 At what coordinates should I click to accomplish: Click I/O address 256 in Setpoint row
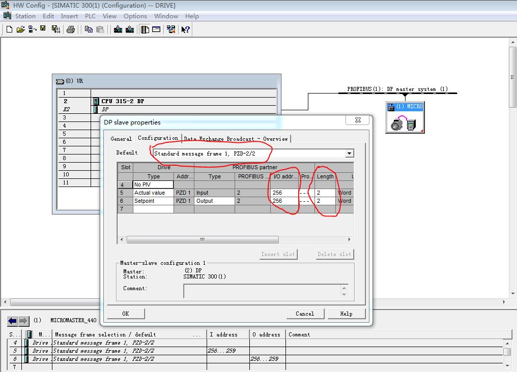point(284,201)
